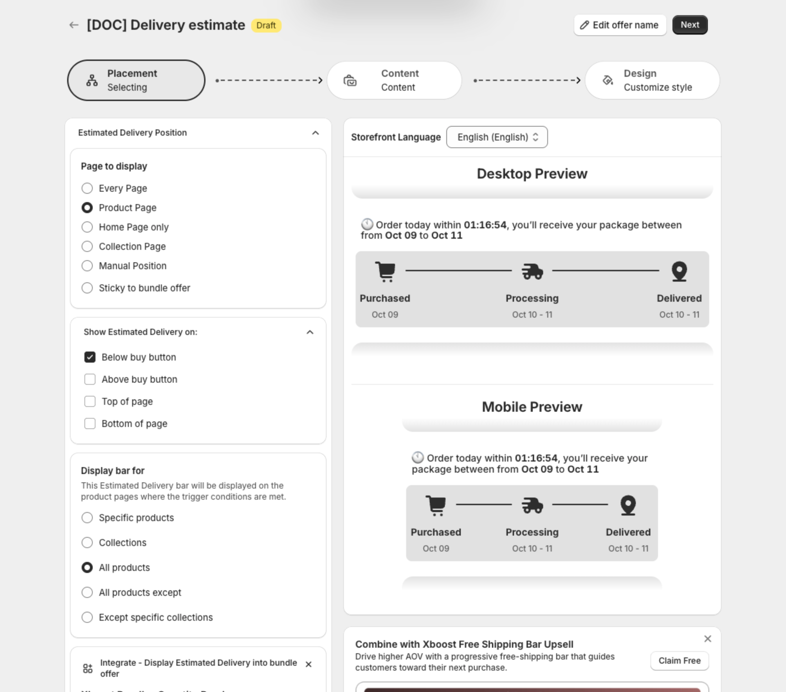The height and width of the screenshot is (692, 786).
Task: Click the pencil icon in Edit offer name
Action: [585, 25]
